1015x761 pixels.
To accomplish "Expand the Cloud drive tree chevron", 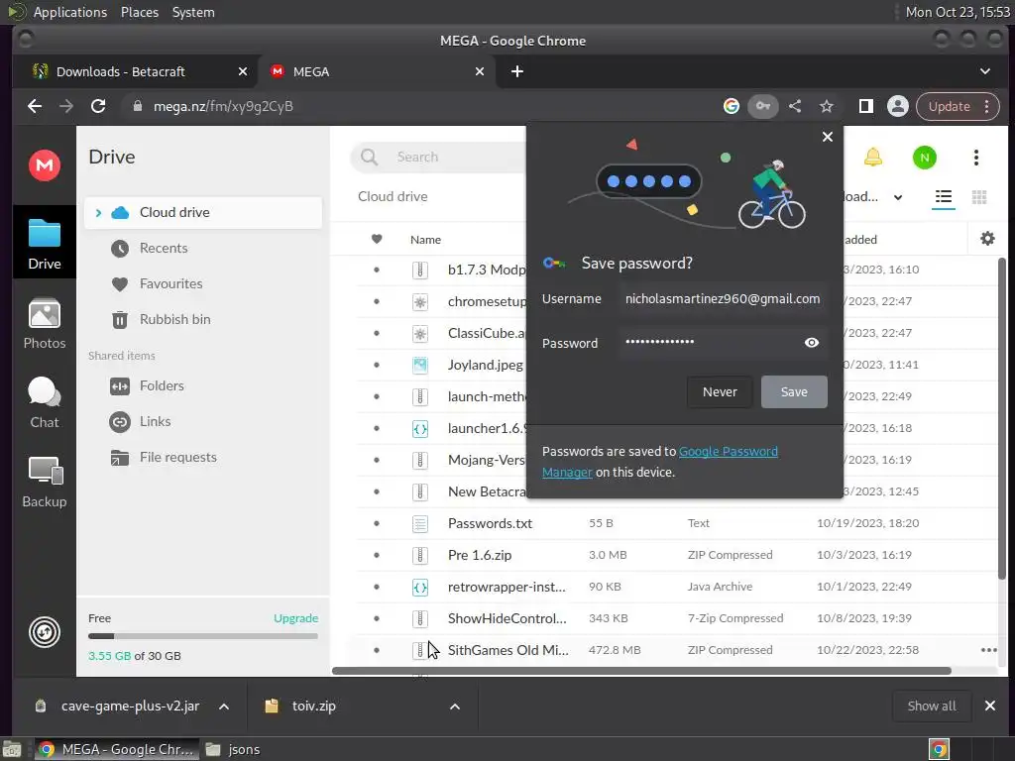I will pyautogui.click(x=98, y=212).
